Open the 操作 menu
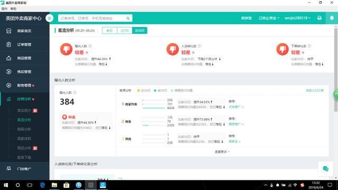Screen dimensions: 338x190 click(x=4, y=8)
